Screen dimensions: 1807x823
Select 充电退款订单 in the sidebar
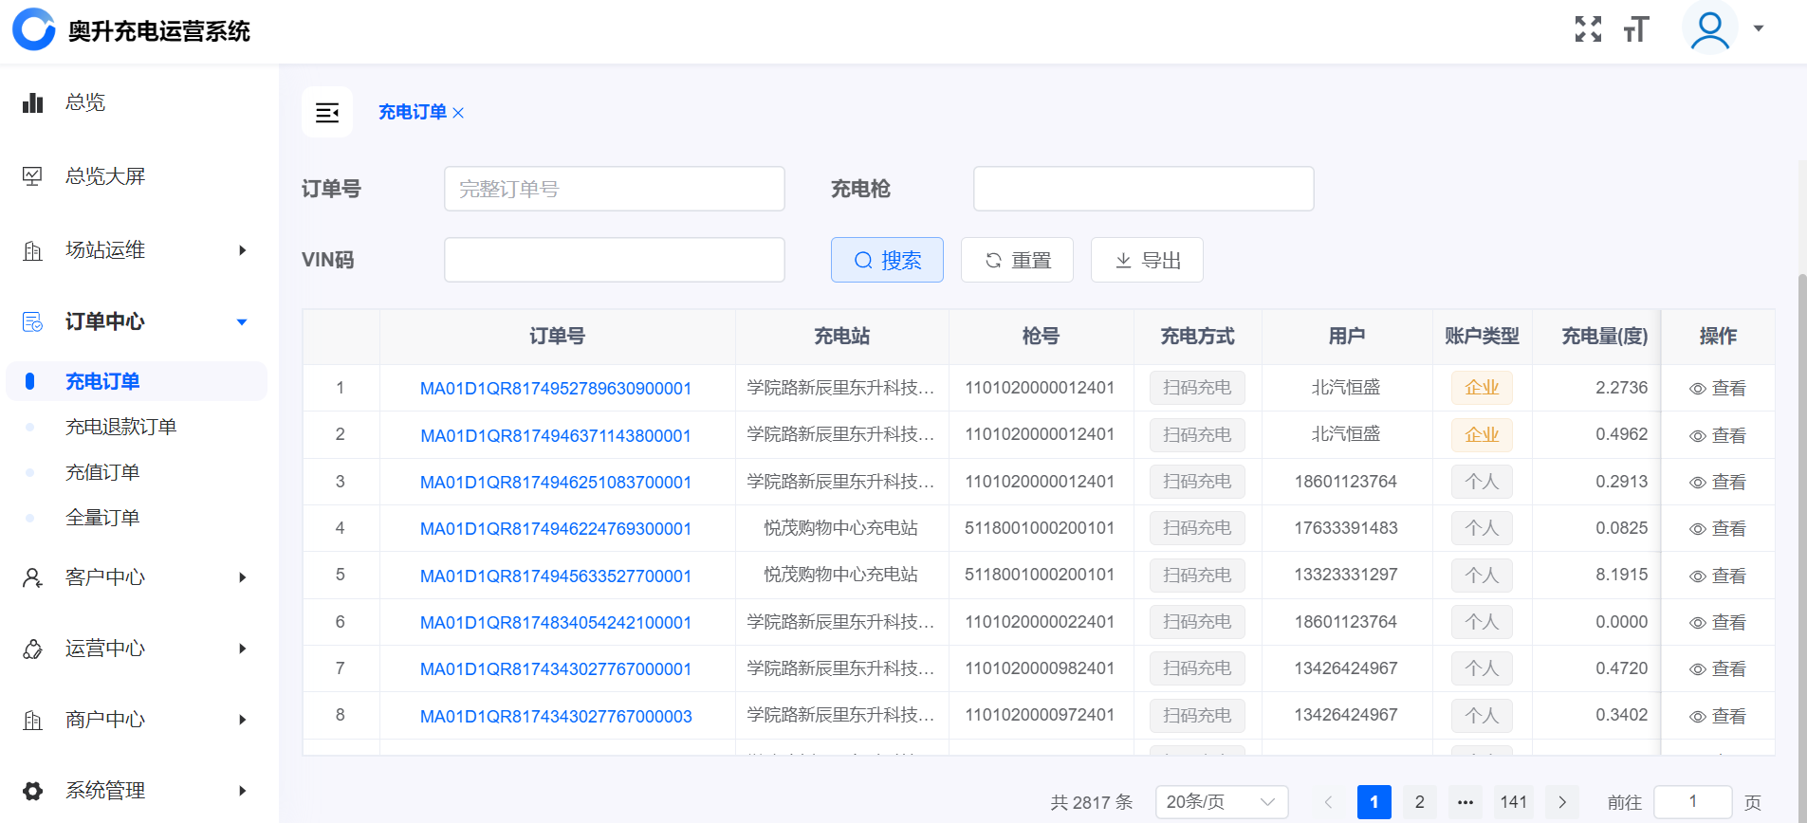(120, 427)
